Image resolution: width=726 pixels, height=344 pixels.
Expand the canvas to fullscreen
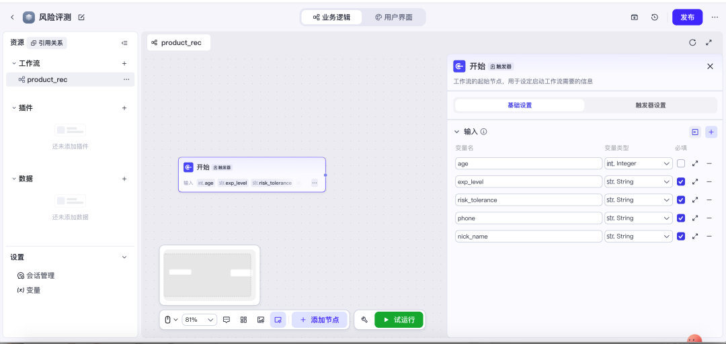709,42
